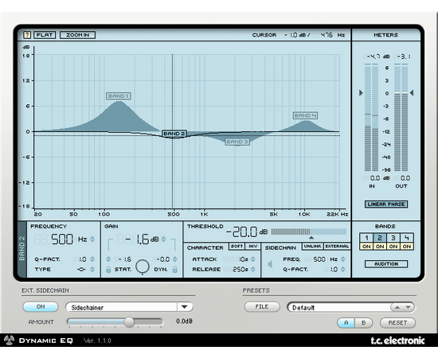Toggle the STAT. gain lock icon
Viewport: 438px width, 358px height.
[108, 270]
